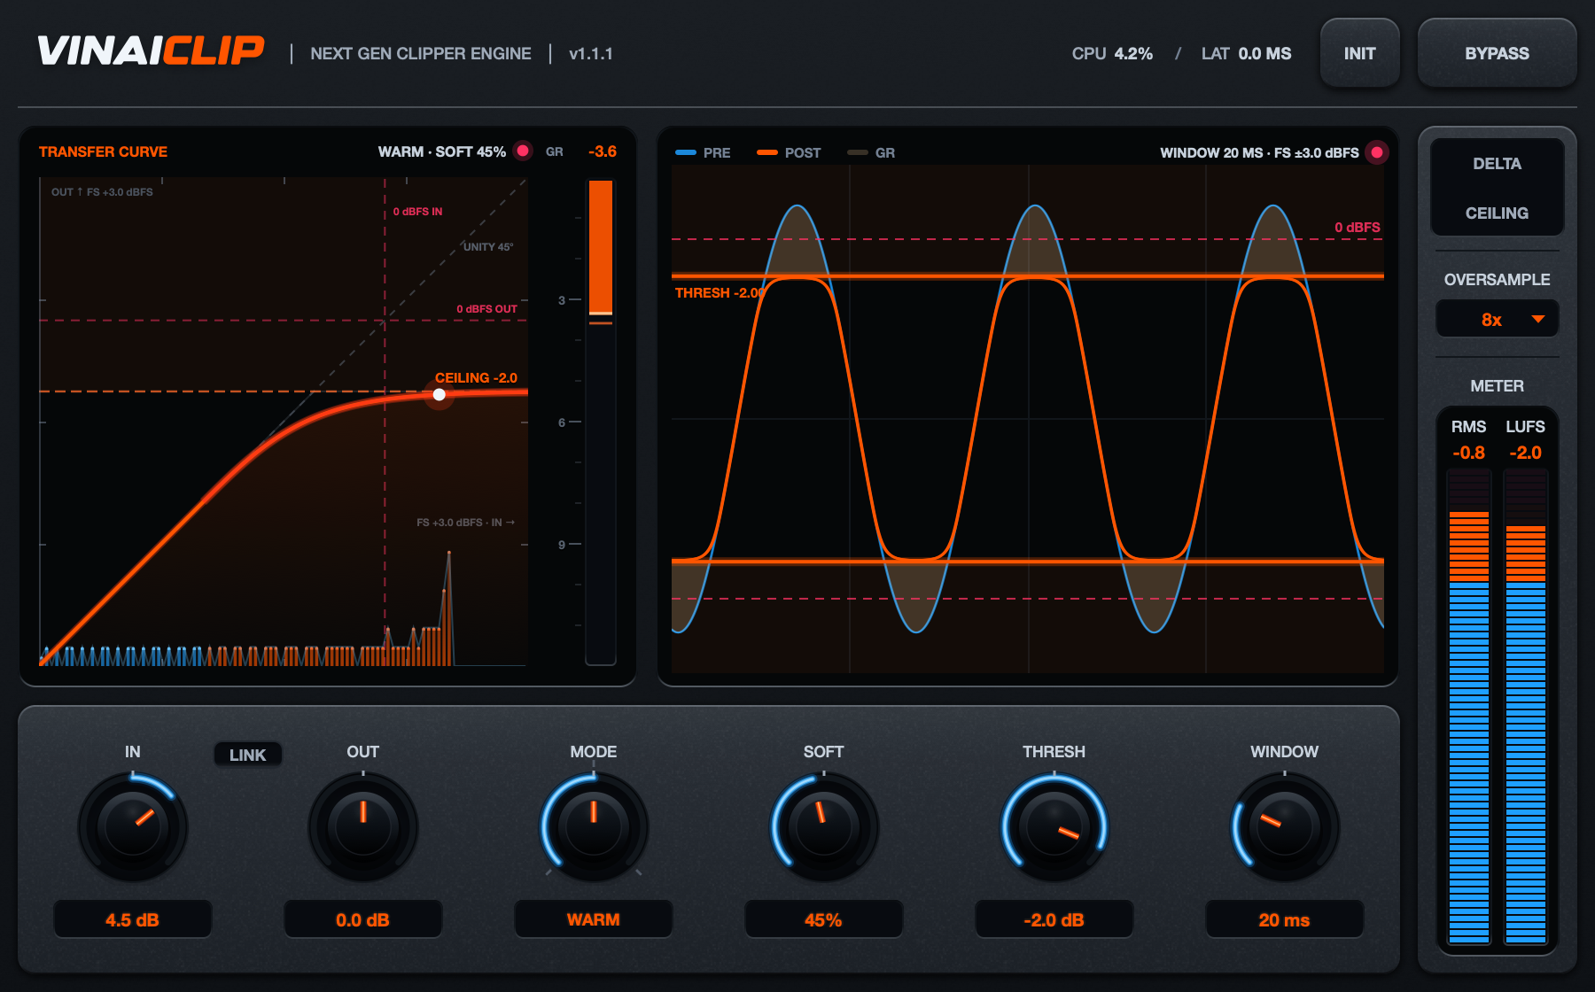Click the THRESH knob
Viewport: 1595px width, 992px height.
point(1054,827)
